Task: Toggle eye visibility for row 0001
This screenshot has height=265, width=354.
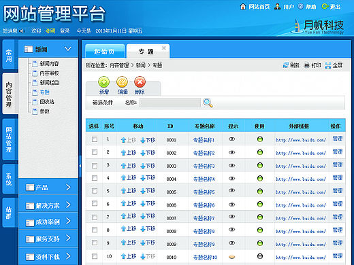Action: coord(231,139)
